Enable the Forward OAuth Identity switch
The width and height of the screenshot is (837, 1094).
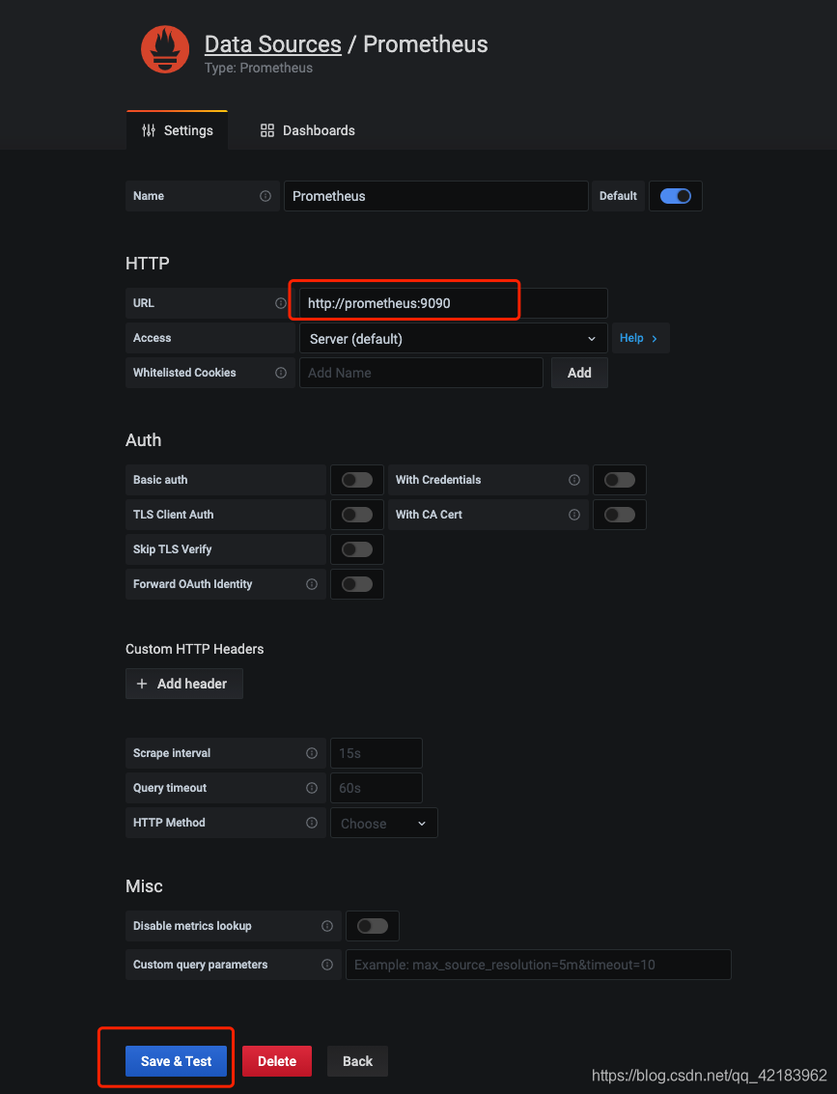pos(357,584)
